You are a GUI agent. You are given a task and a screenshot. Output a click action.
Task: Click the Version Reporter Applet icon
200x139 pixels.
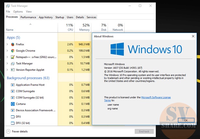click(x=13, y=70)
